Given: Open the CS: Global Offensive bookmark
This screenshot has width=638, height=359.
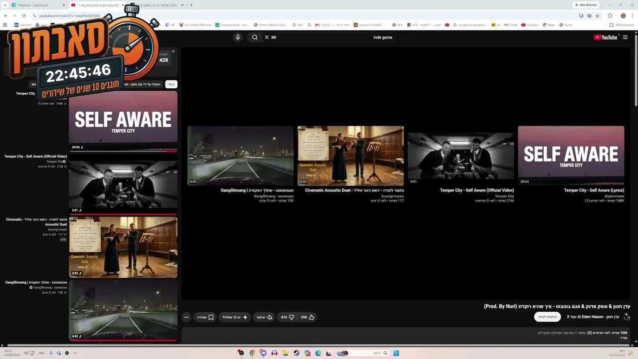Looking at the screenshot, I should [195, 25].
